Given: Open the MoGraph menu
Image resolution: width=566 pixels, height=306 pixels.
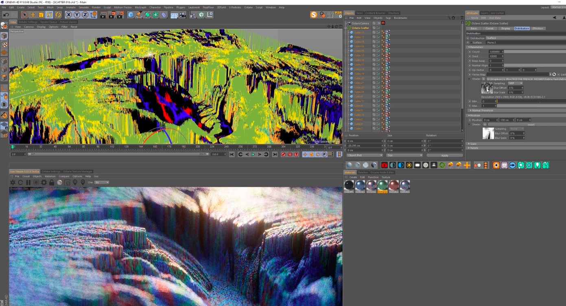Looking at the screenshot, I should 140,7.
